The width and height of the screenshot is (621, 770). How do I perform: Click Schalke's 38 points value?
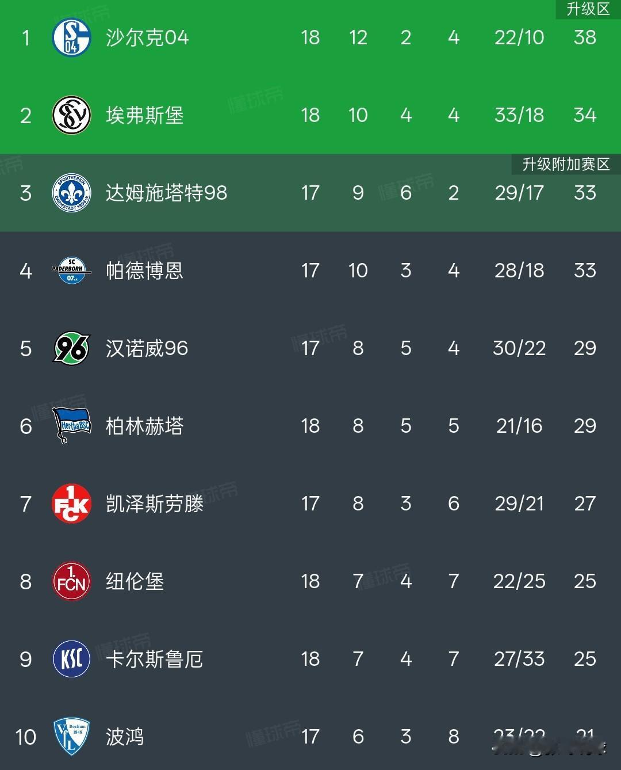585,37
